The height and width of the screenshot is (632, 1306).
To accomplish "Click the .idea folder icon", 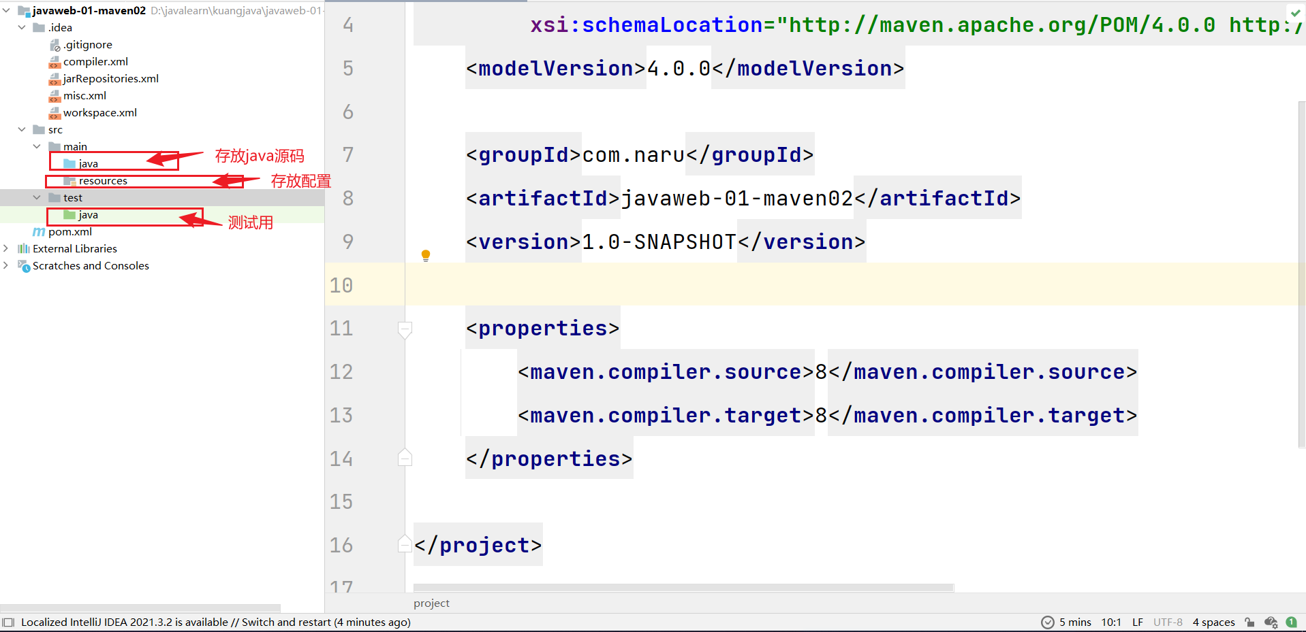I will tap(40, 28).
